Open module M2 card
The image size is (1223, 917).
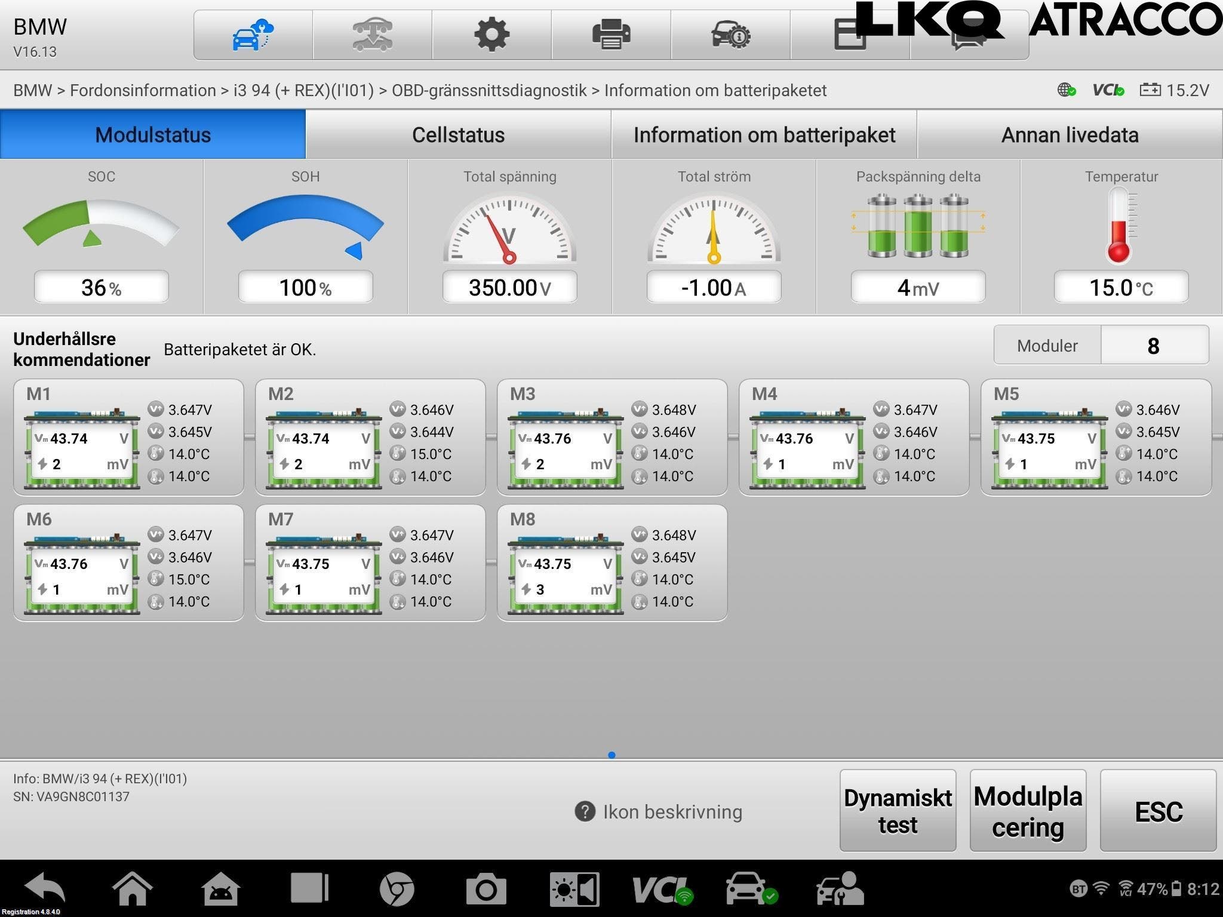click(x=370, y=438)
